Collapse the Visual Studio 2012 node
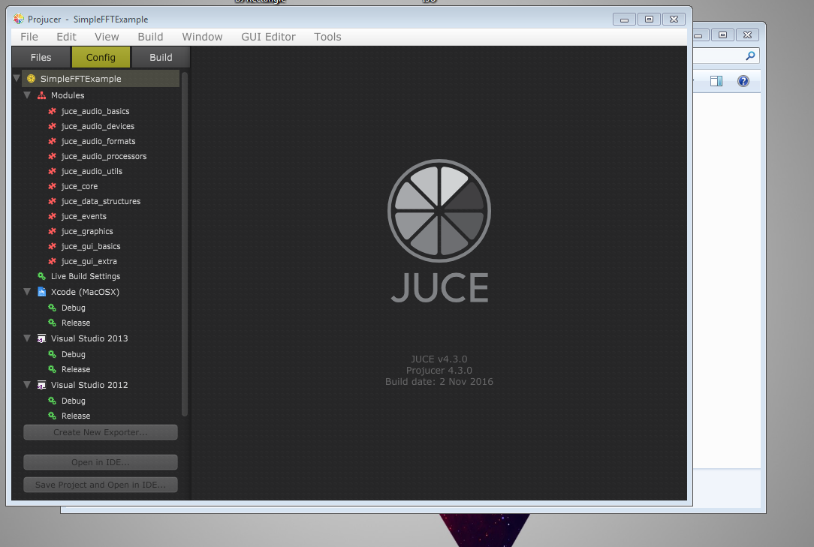The height and width of the screenshot is (547, 814). pyautogui.click(x=27, y=385)
